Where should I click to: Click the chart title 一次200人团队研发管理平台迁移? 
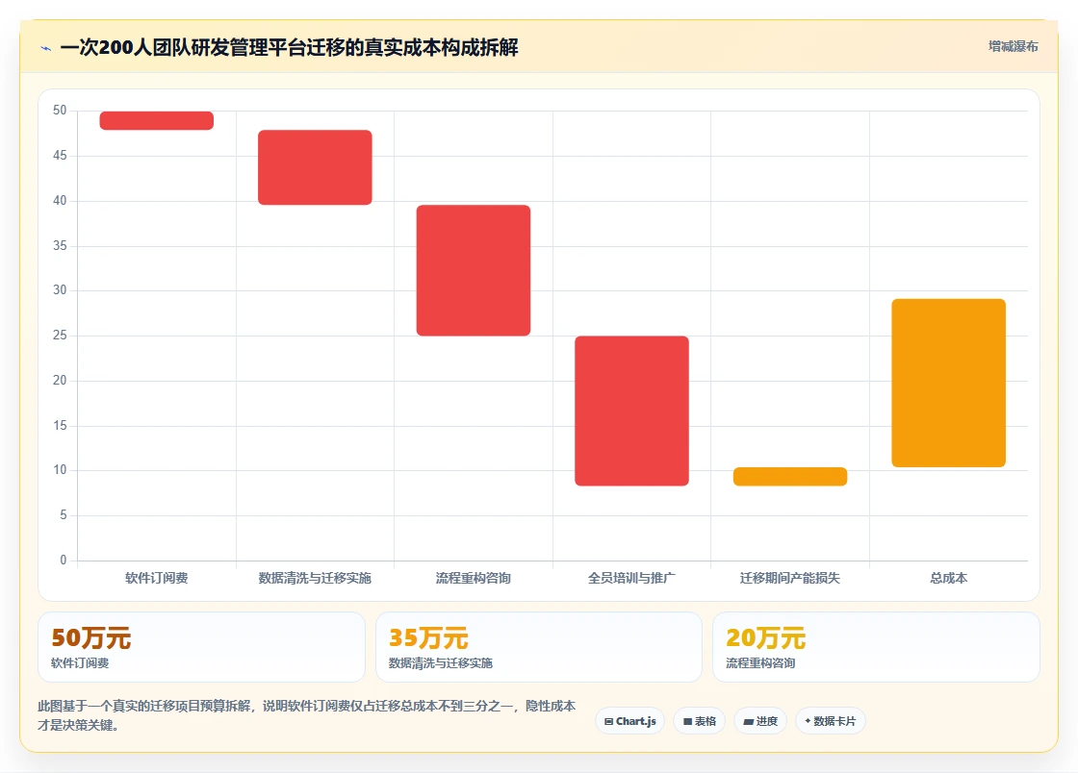pyautogui.click(x=290, y=48)
